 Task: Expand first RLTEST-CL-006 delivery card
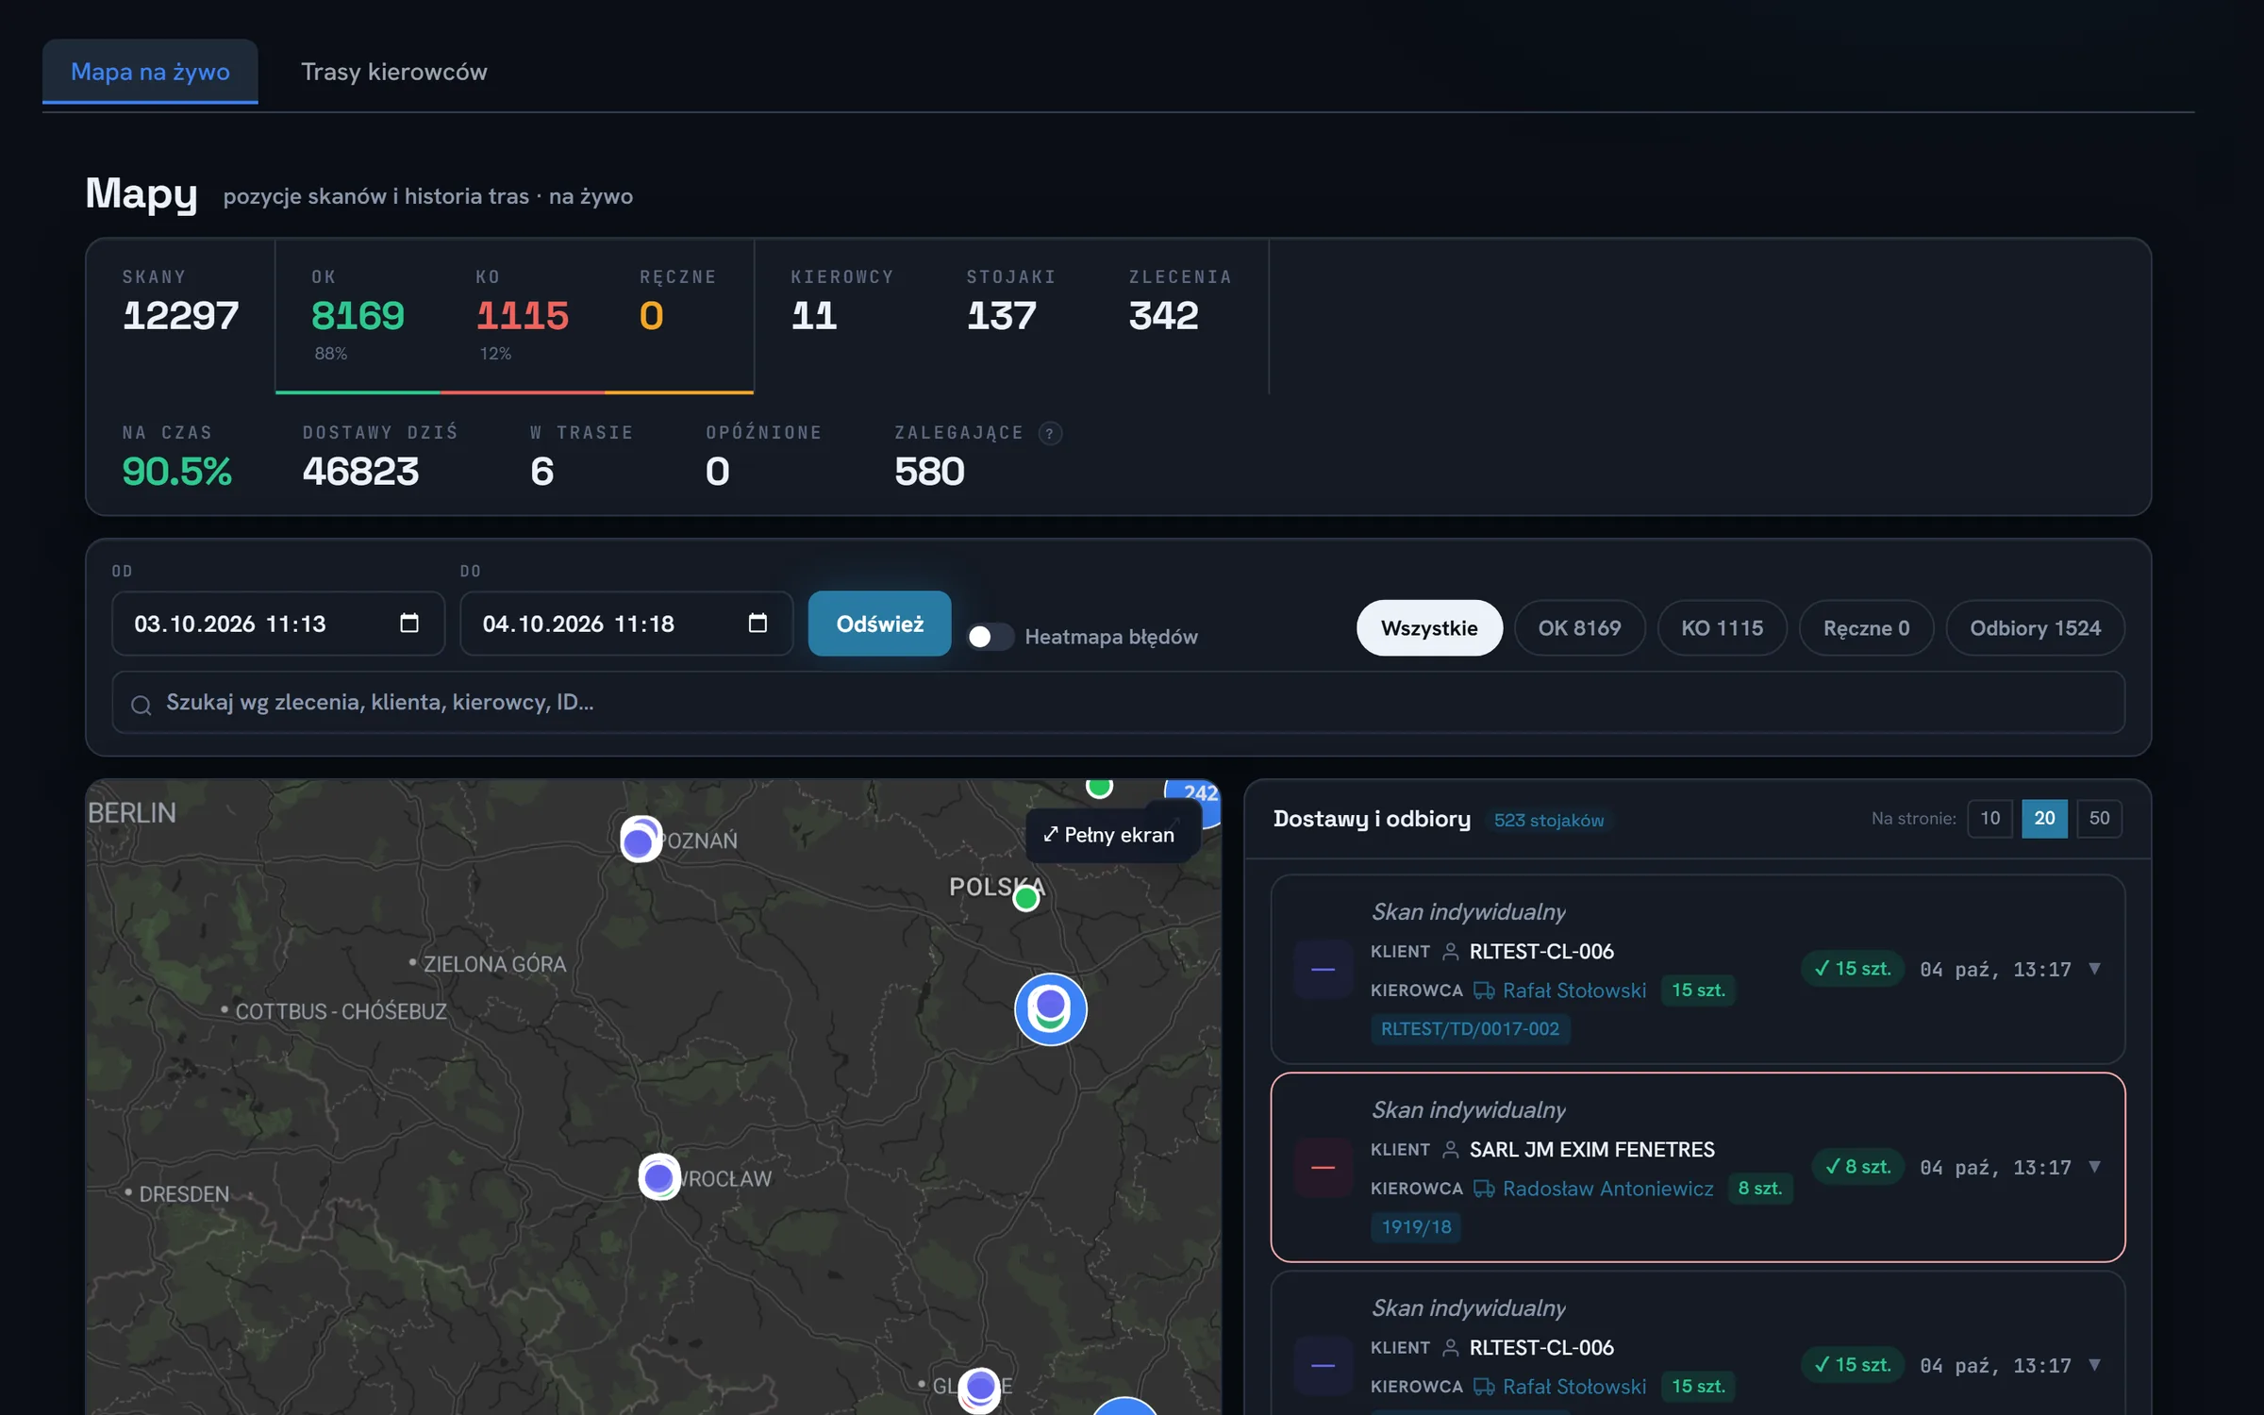pyautogui.click(x=2094, y=970)
